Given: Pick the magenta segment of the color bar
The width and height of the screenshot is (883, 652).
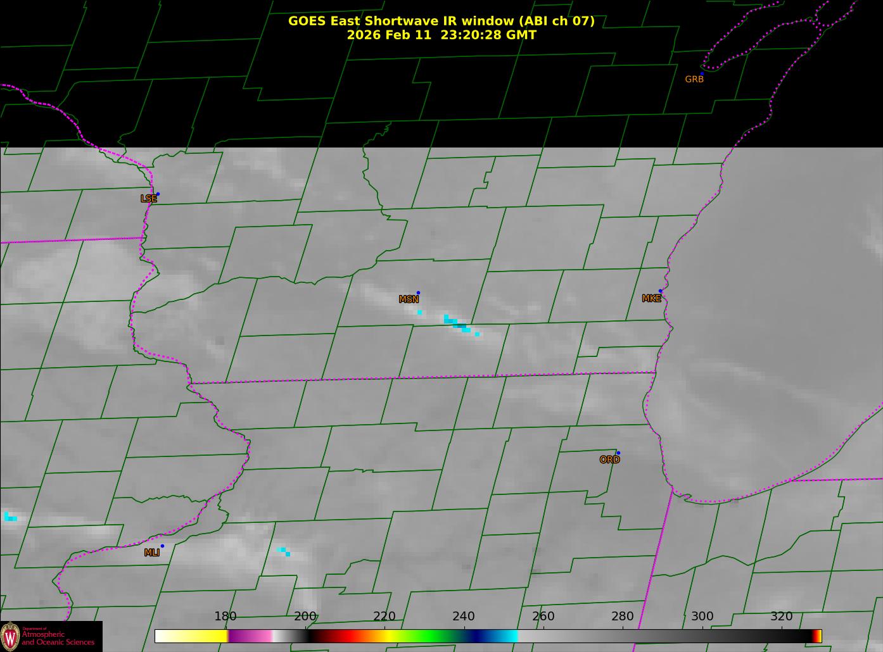Looking at the screenshot, I should tap(250, 636).
